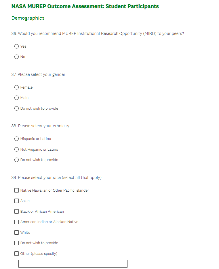This screenshot has height=269, width=219.
Task: Choose Male as your gender
Action: (x=17, y=98)
